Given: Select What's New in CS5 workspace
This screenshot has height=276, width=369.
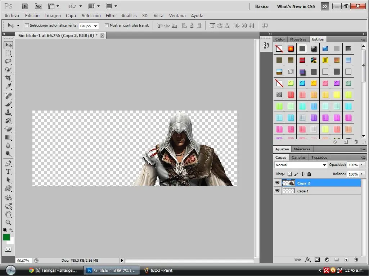Looking at the screenshot, I should click(x=296, y=6).
